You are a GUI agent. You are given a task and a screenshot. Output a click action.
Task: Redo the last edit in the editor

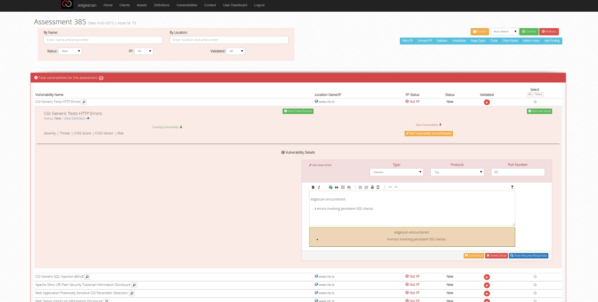[x=396, y=187]
